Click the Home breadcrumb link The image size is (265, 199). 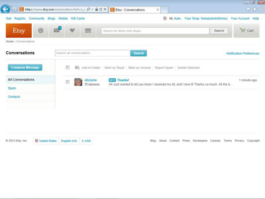tap(9, 41)
